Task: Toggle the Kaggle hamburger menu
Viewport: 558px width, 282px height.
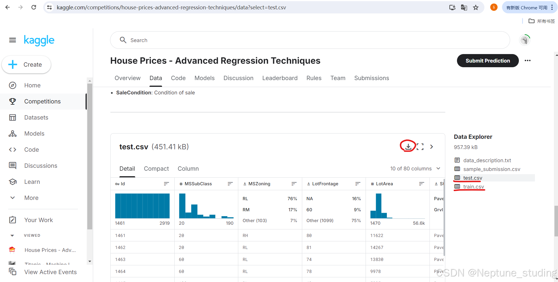Action: coord(13,40)
